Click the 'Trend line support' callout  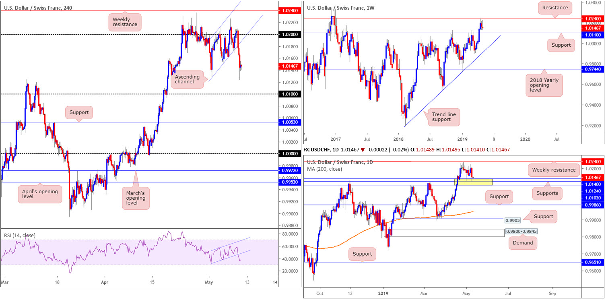[444, 117]
